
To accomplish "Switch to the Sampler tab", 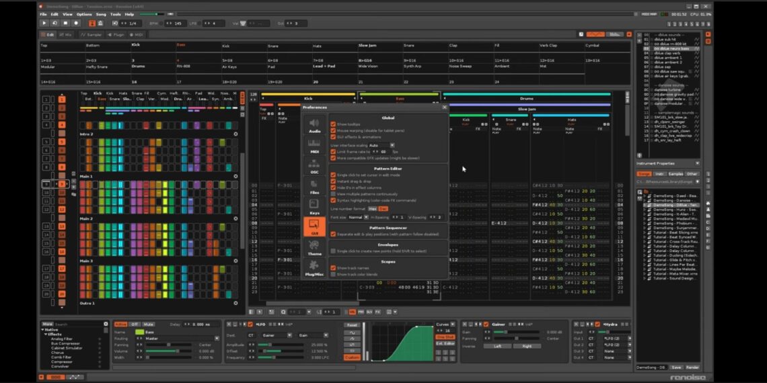I will click(x=92, y=34).
